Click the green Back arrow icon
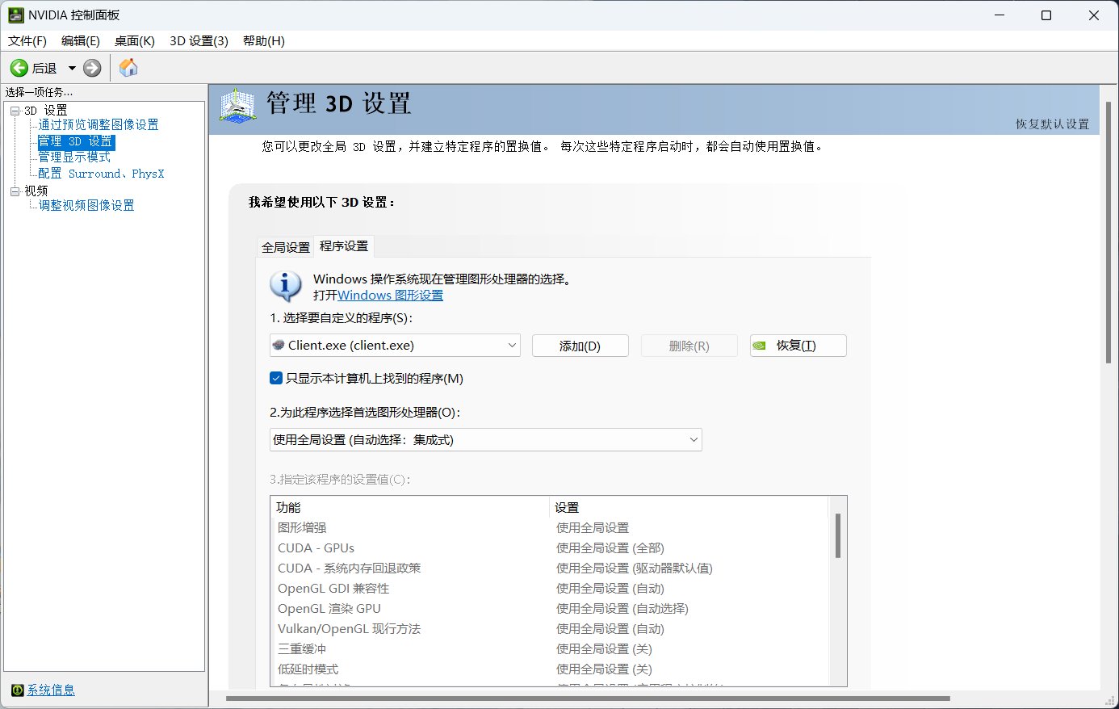 tap(19, 68)
